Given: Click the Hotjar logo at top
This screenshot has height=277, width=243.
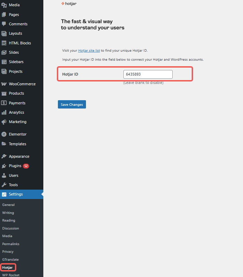Looking at the screenshot, I should 69,4.
